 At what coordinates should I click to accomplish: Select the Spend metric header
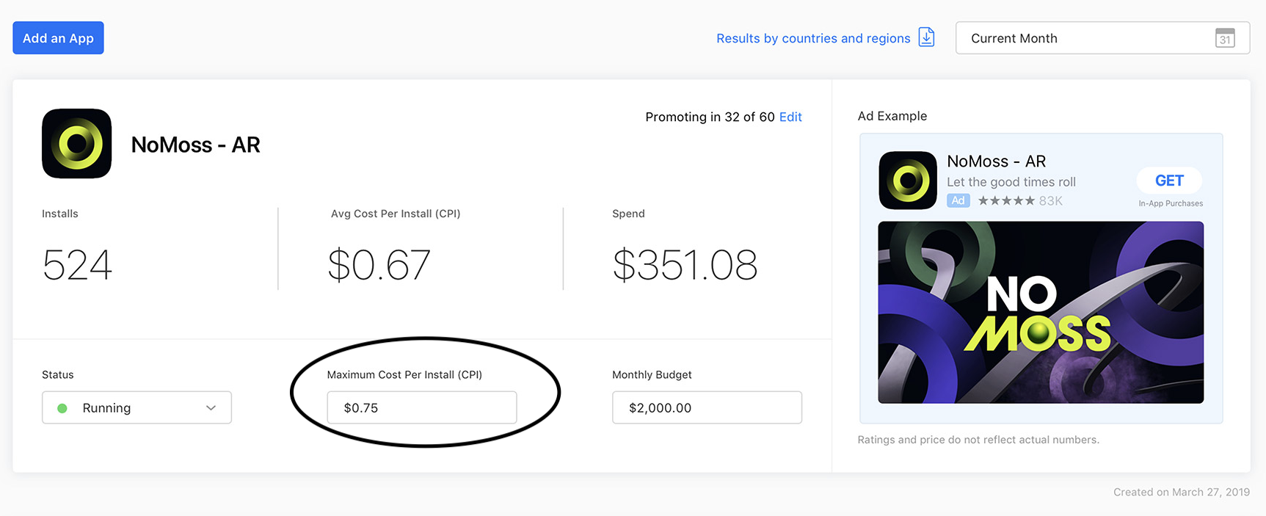[628, 214]
